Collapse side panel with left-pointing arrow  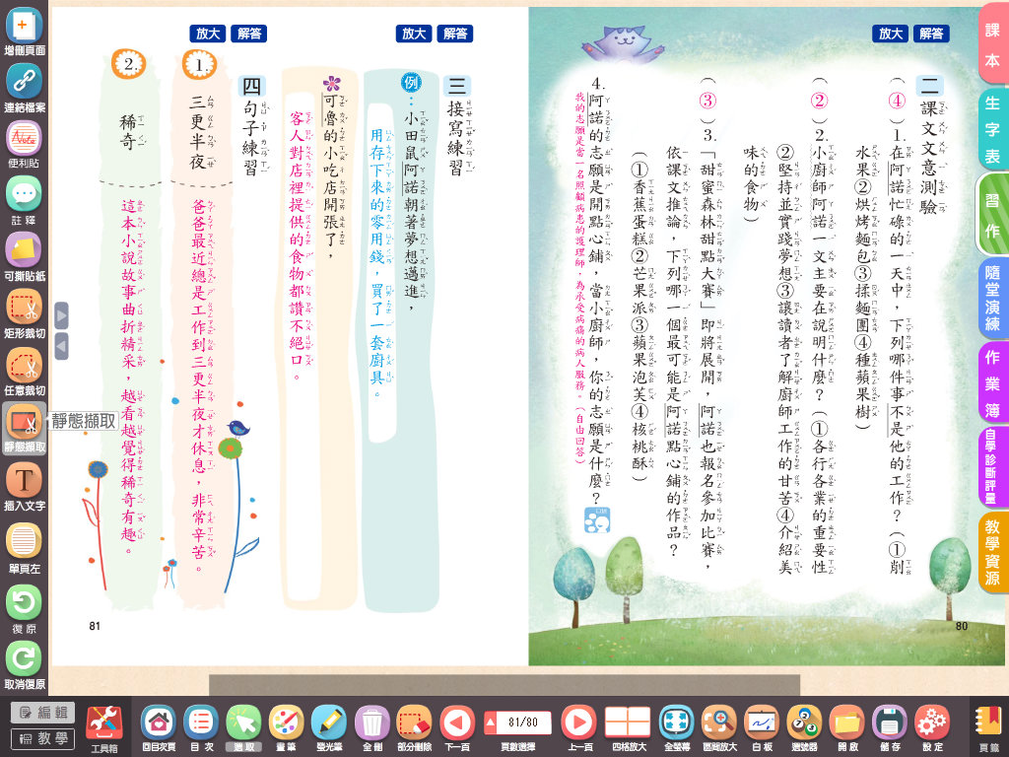(62, 346)
